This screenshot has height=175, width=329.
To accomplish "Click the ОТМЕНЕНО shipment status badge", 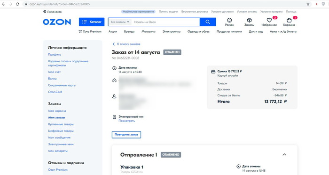I will pos(171,155).
